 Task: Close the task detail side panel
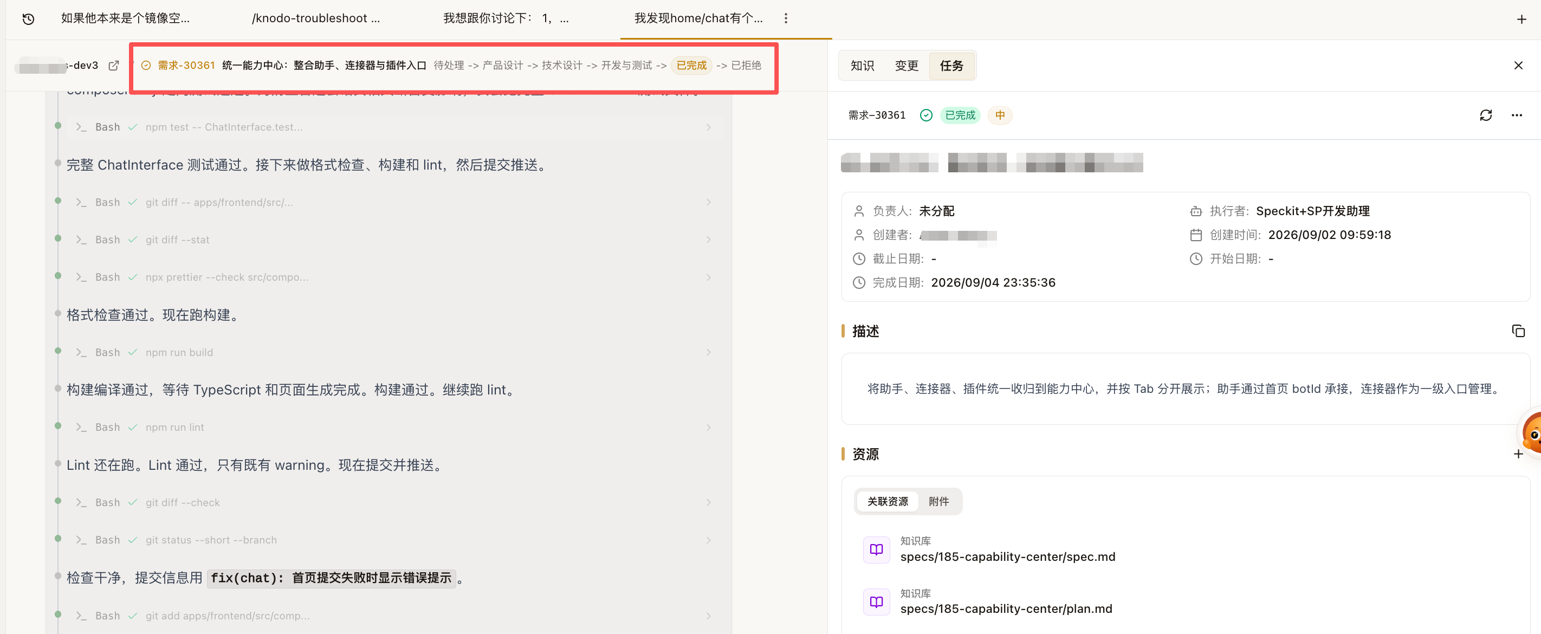[x=1518, y=65]
